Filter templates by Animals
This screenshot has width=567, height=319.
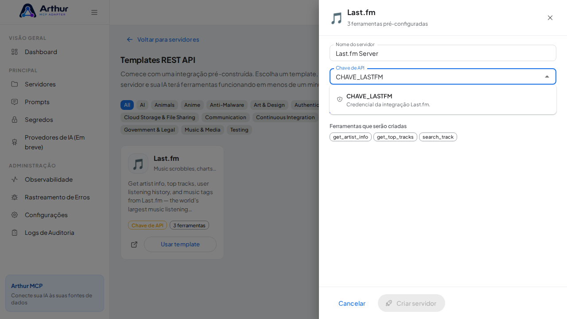tap(164, 105)
